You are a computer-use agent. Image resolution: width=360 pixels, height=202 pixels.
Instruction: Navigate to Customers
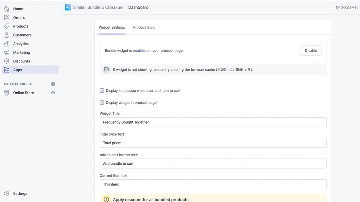point(22,35)
